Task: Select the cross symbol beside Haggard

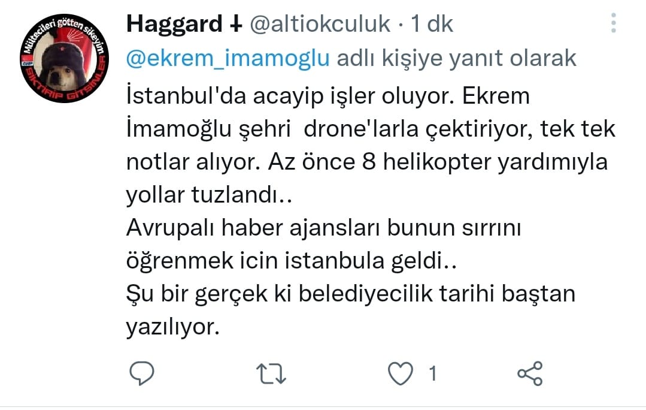Action: click(235, 25)
